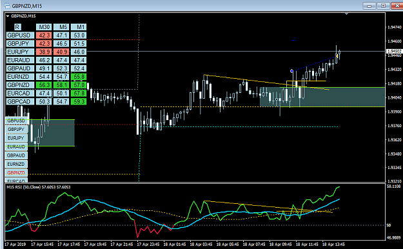The height and width of the screenshot is (249, 403).
Task: Click the 17 Apr 2019 date label
Action: (15, 244)
